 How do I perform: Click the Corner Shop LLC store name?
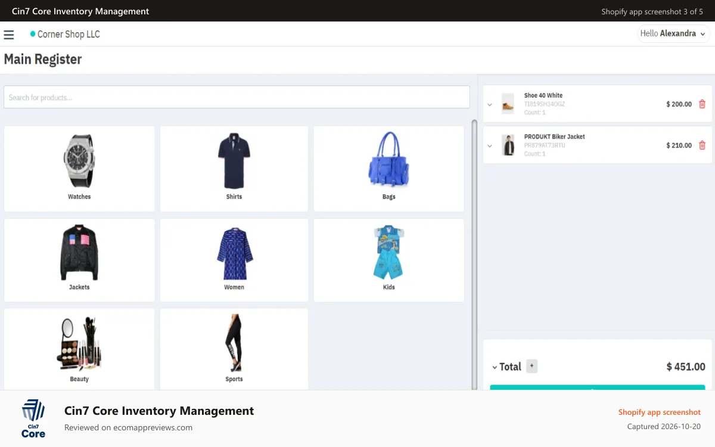pyautogui.click(x=69, y=35)
